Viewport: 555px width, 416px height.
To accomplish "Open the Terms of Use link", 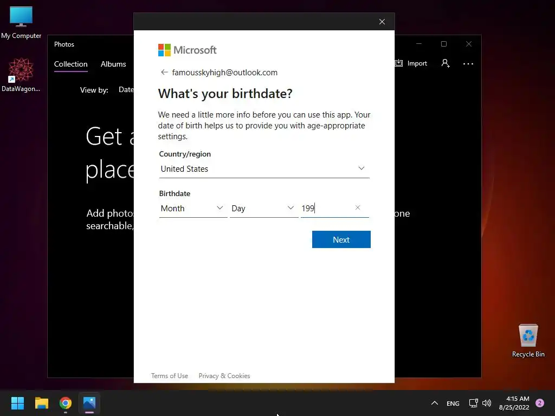I will [x=170, y=376].
